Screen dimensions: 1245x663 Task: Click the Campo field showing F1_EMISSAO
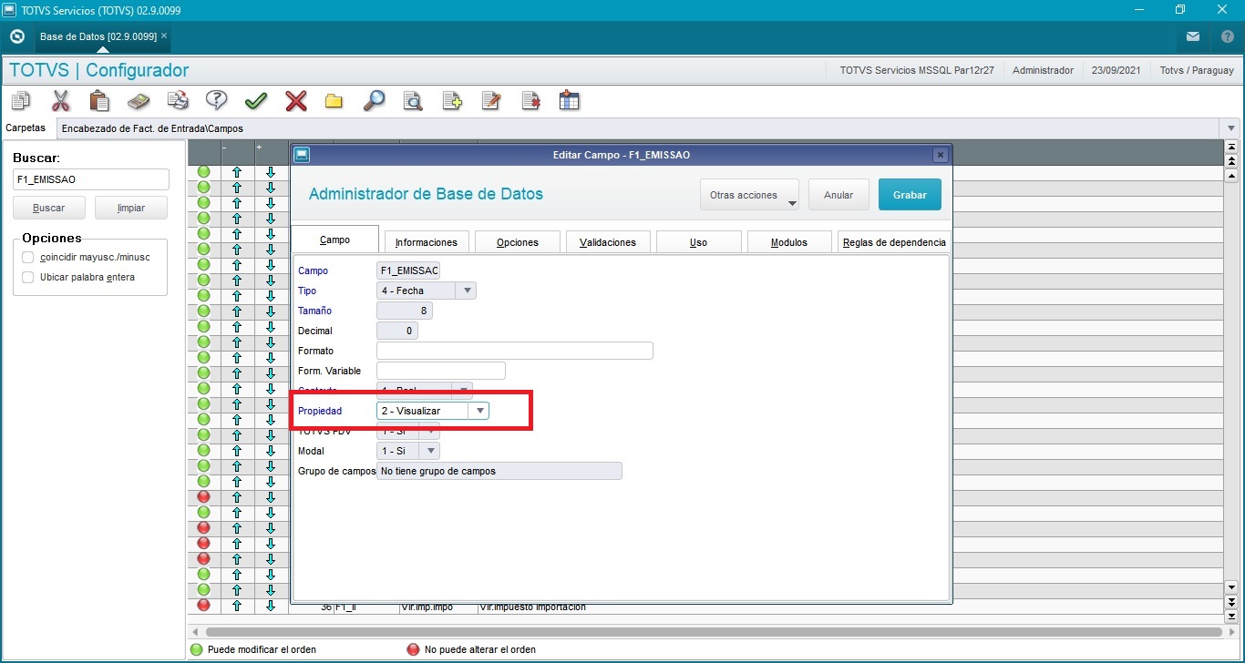pyautogui.click(x=408, y=270)
